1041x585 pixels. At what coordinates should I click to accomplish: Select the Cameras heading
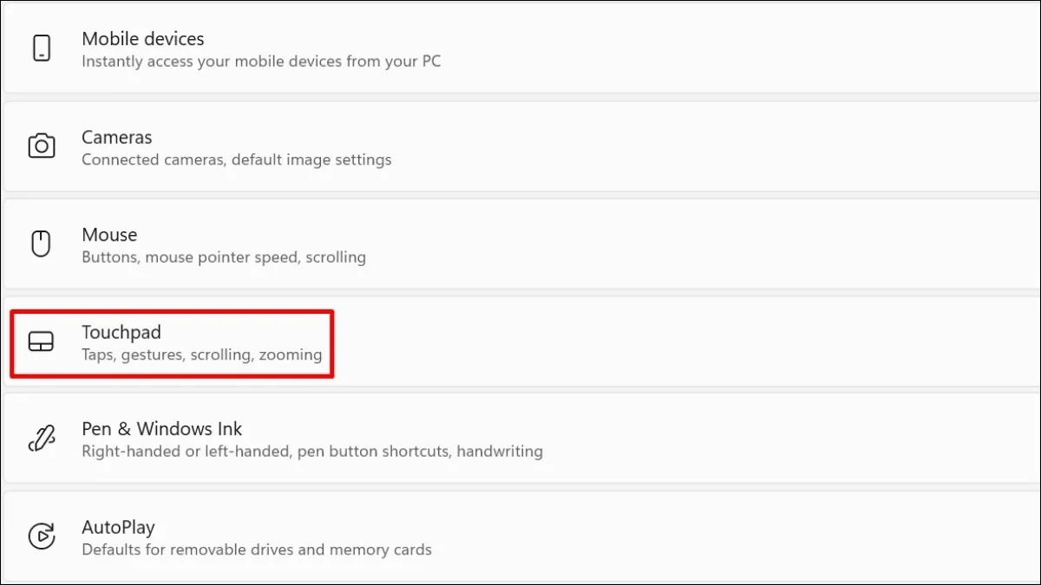[116, 137]
